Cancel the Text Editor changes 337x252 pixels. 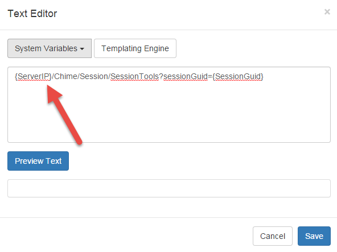pos(273,236)
